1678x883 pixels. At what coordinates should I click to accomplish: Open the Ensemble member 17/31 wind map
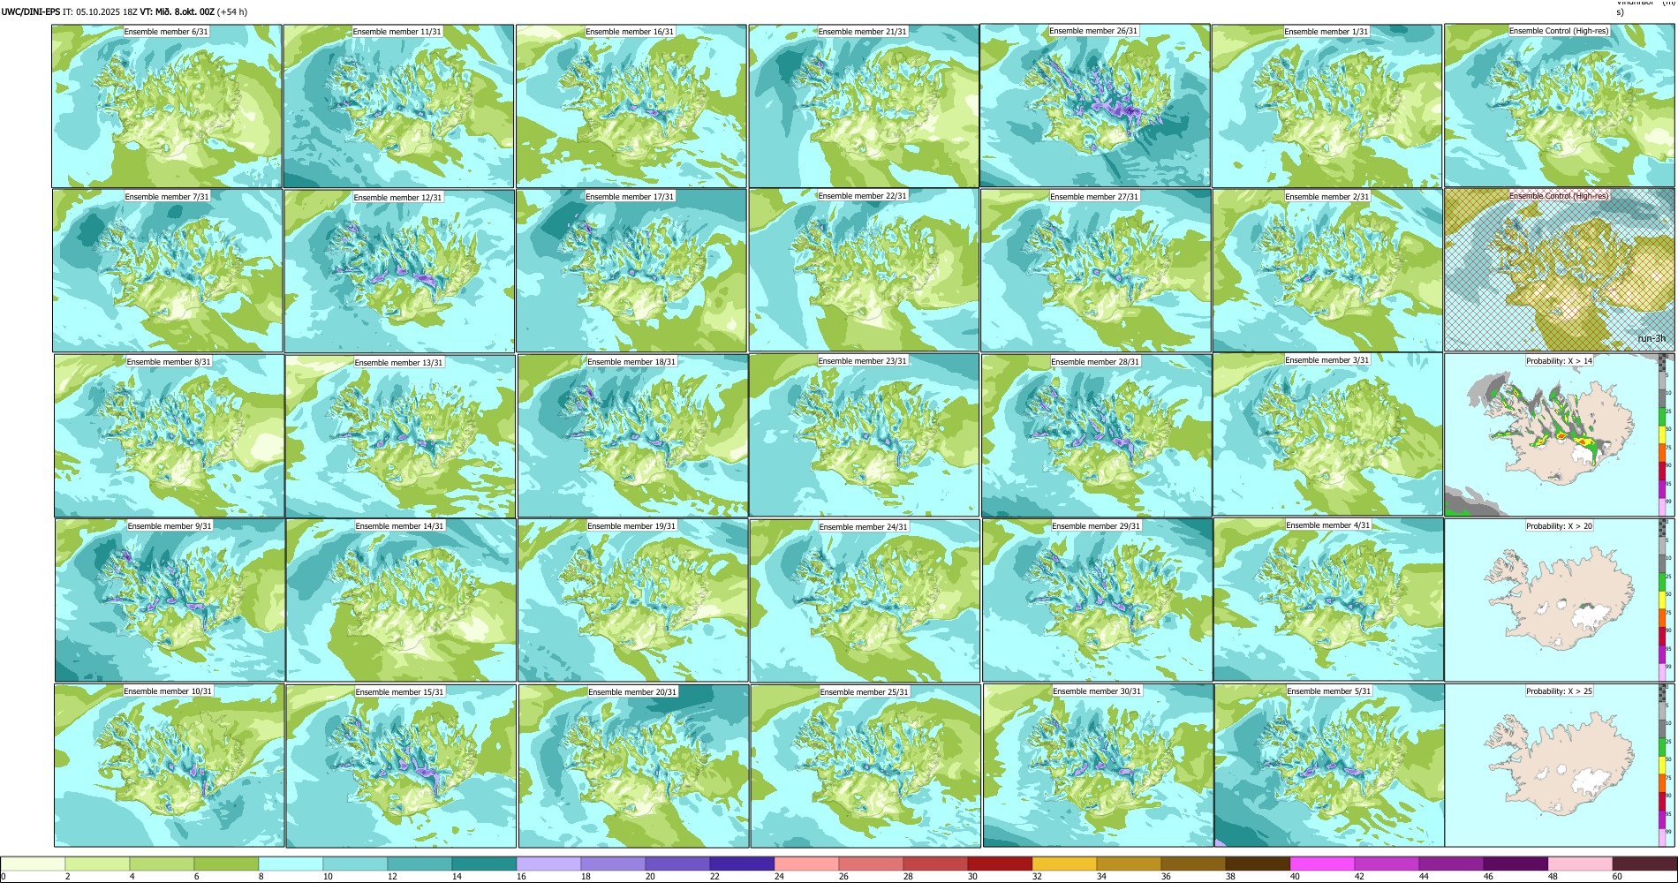[x=631, y=271]
